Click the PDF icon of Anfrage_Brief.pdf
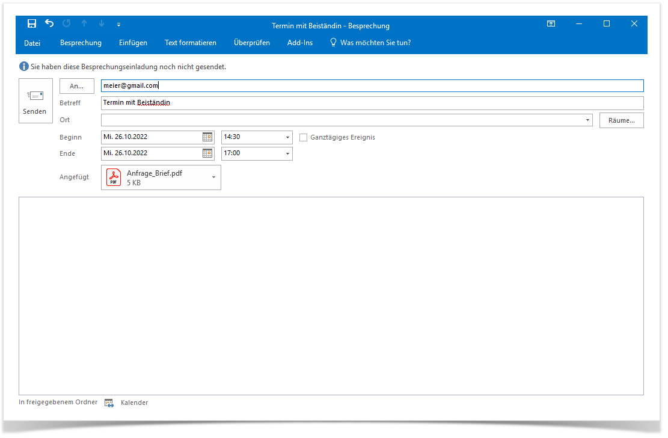668x438 pixels. (x=114, y=177)
